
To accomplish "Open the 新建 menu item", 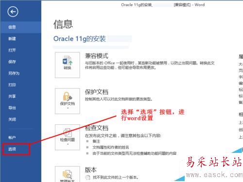I will pos(20,39).
